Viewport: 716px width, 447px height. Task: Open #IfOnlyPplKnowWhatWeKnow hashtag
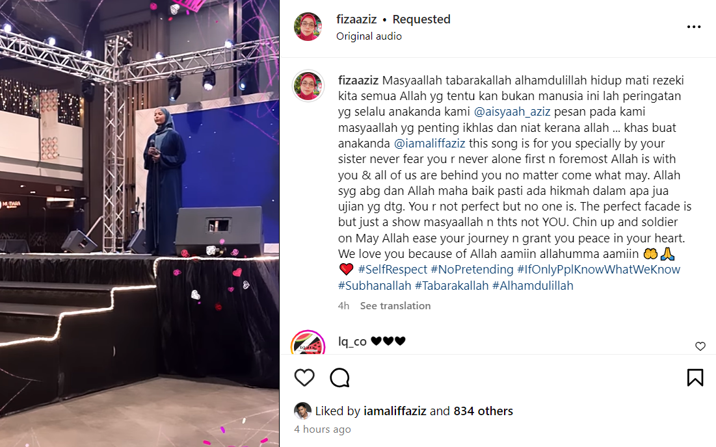(x=599, y=270)
